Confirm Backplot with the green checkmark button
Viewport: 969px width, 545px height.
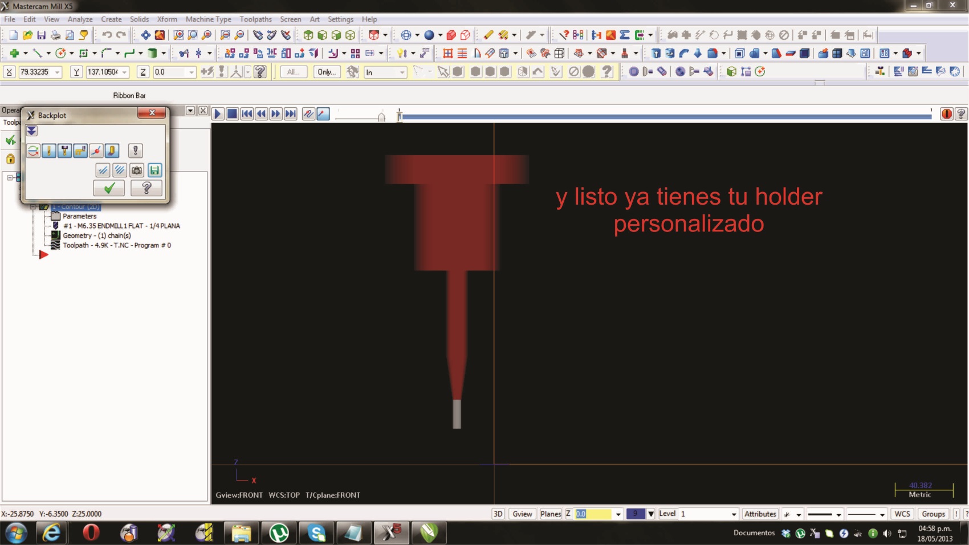point(109,188)
